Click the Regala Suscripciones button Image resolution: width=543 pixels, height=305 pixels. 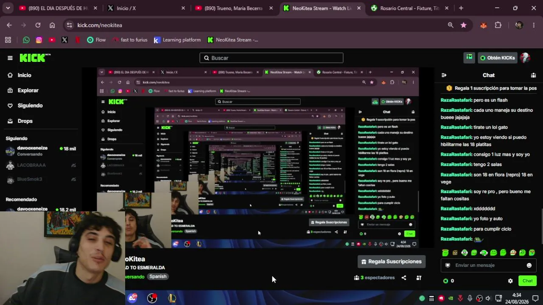coord(392,261)
